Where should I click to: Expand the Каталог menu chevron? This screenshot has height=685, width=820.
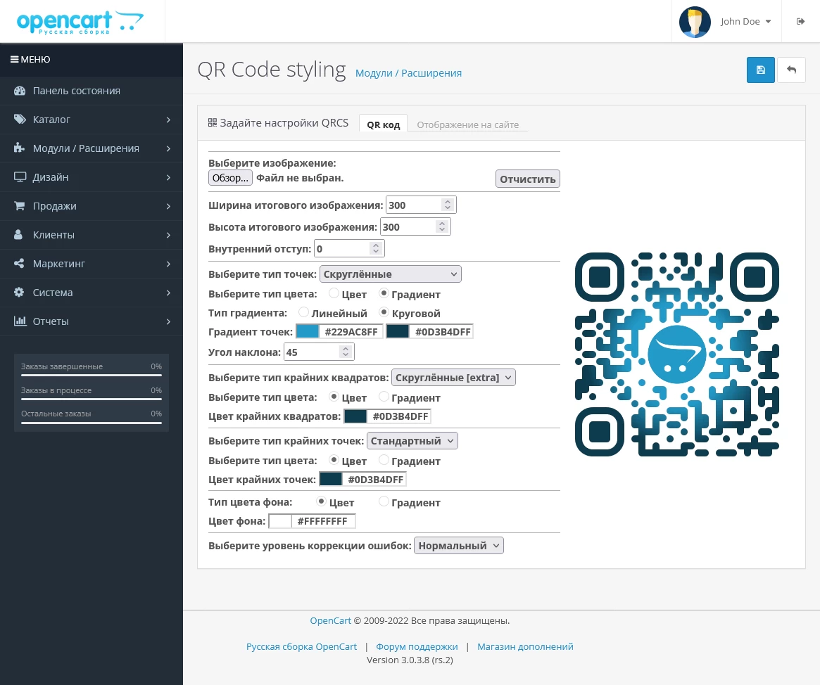[168, 120]
